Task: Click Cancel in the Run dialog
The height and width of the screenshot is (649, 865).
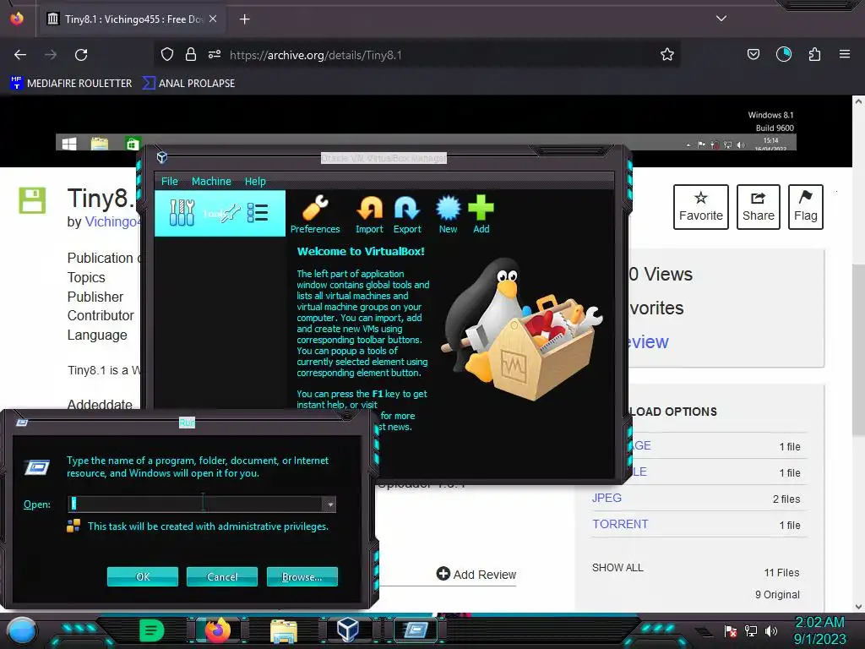Action: click(222, 576)
